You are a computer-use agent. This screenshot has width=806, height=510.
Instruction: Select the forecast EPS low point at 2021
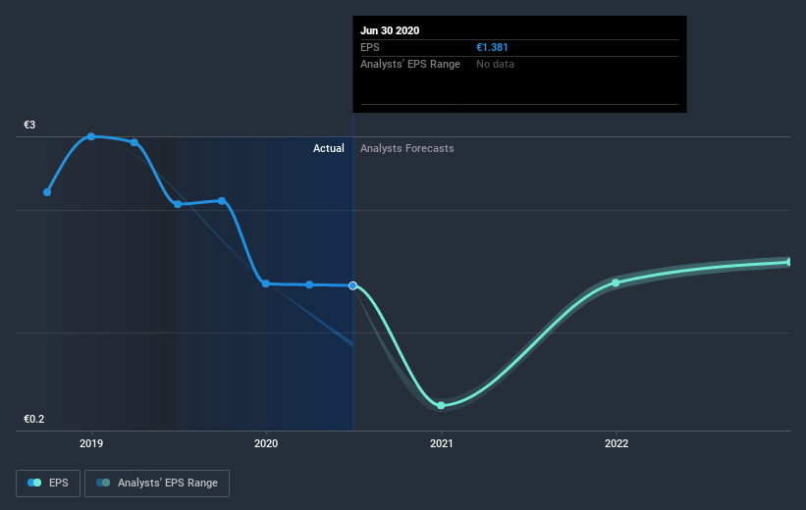point(441,405)
